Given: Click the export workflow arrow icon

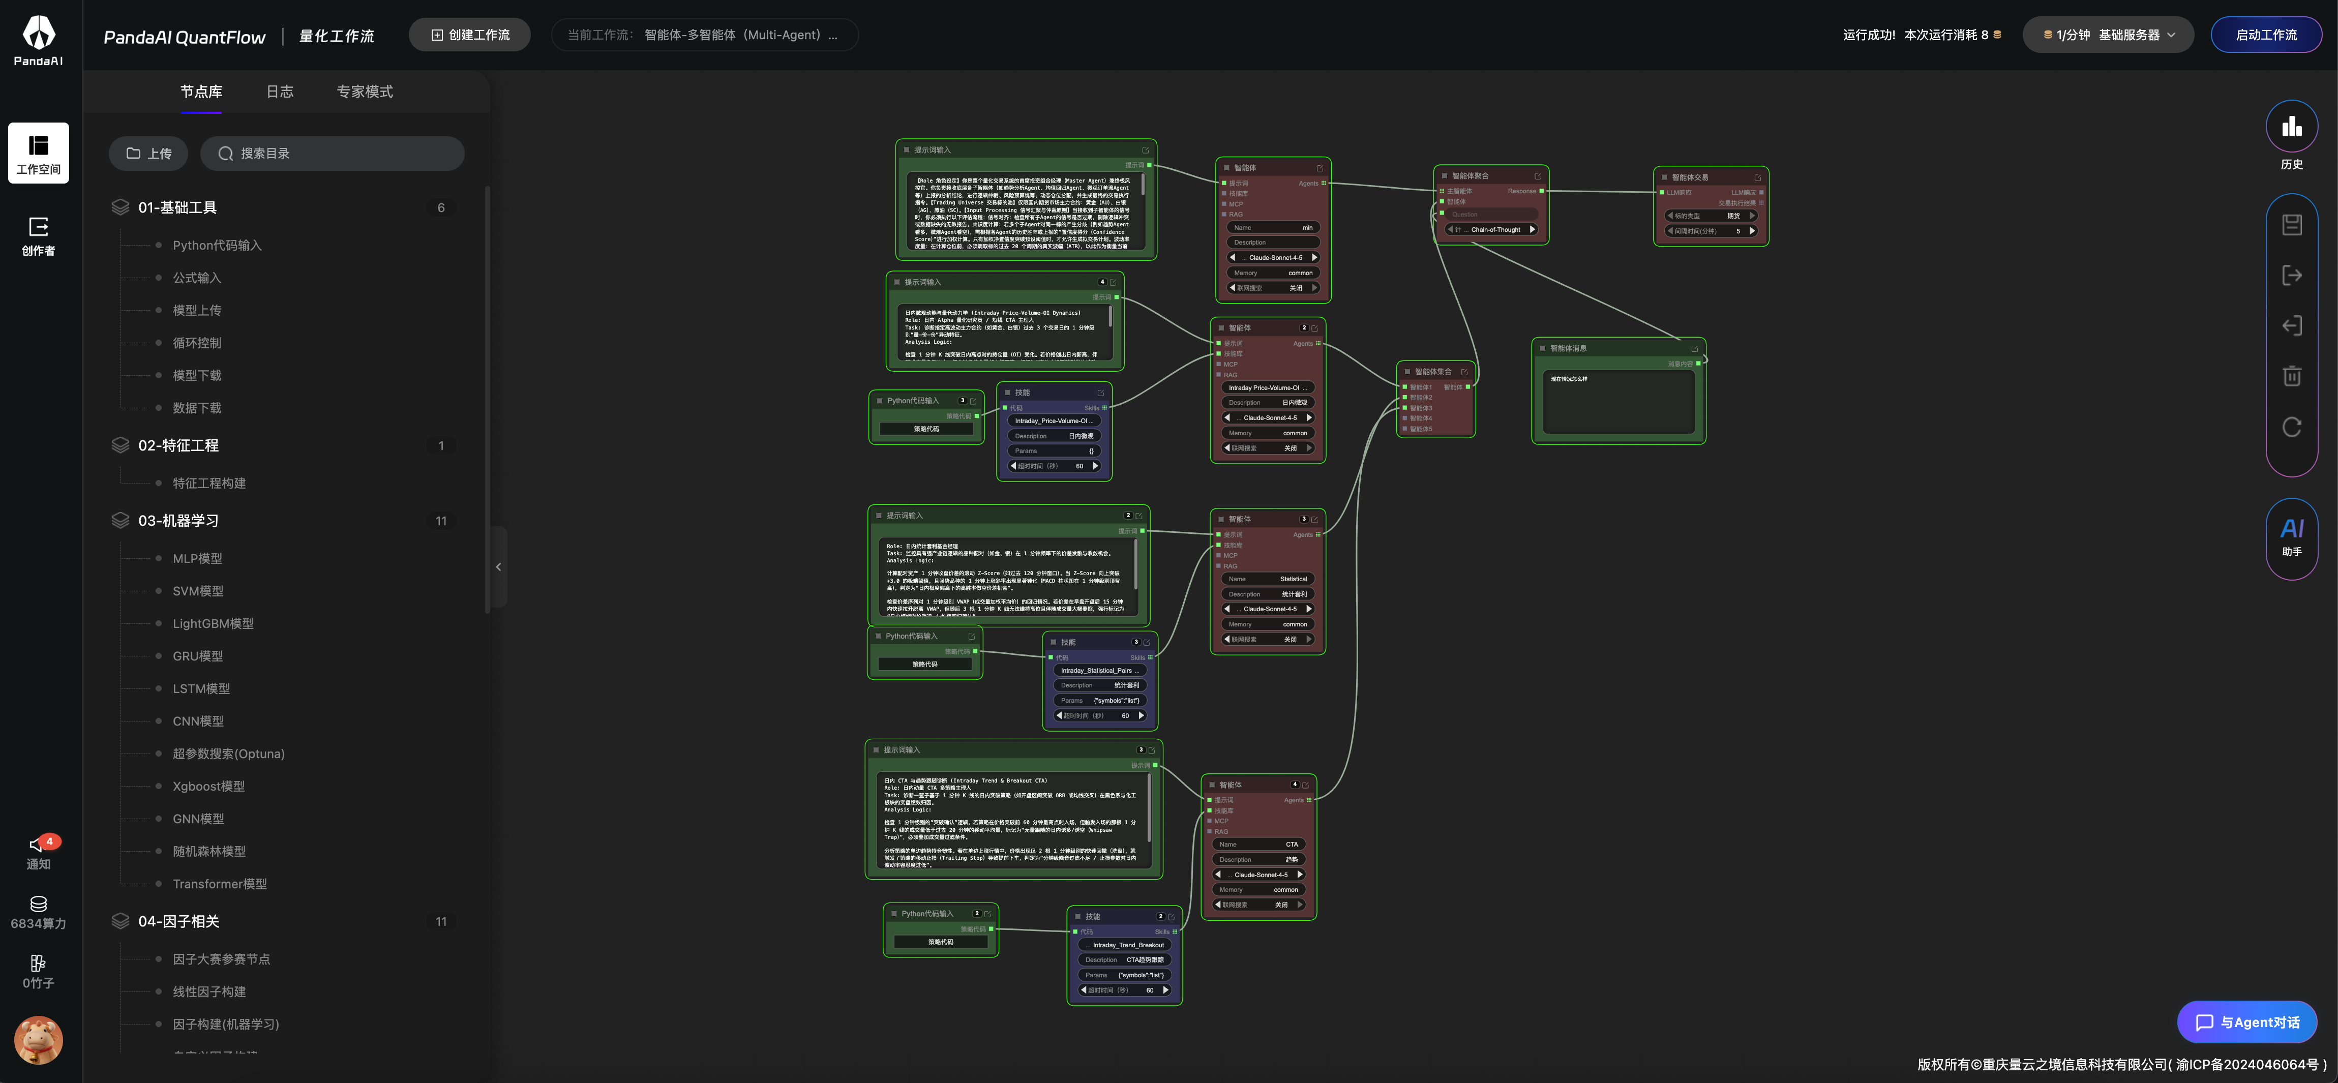Looking at the screenshot, I should [x=2291, y=275].
